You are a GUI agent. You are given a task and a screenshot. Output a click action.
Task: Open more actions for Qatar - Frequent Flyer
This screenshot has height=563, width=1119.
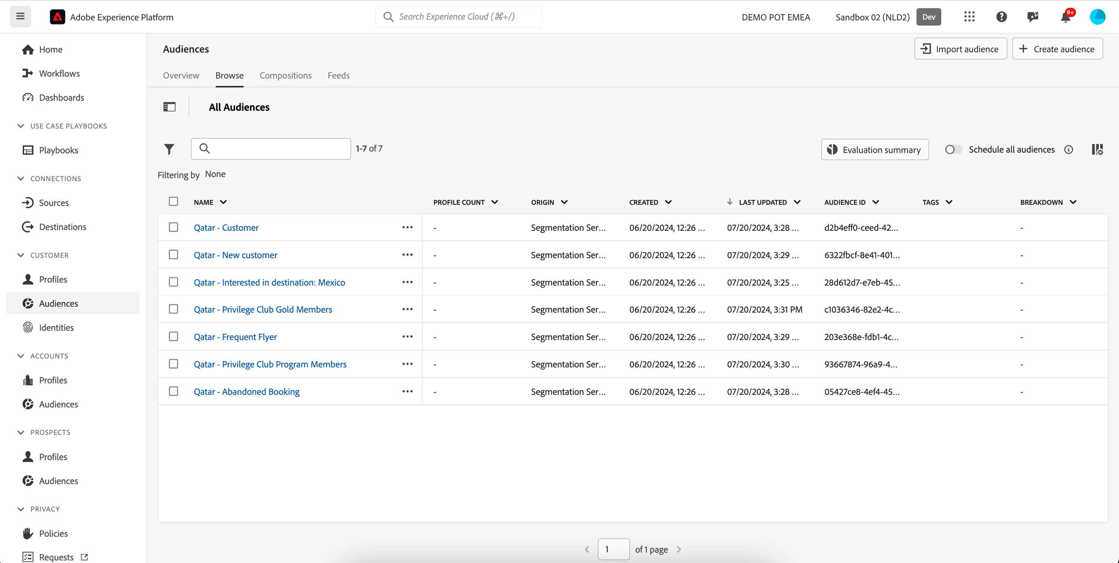(x=407, y=337)
